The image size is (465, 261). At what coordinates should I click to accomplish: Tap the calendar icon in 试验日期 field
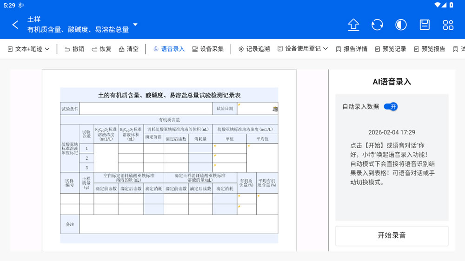click(x=275, y=109)
